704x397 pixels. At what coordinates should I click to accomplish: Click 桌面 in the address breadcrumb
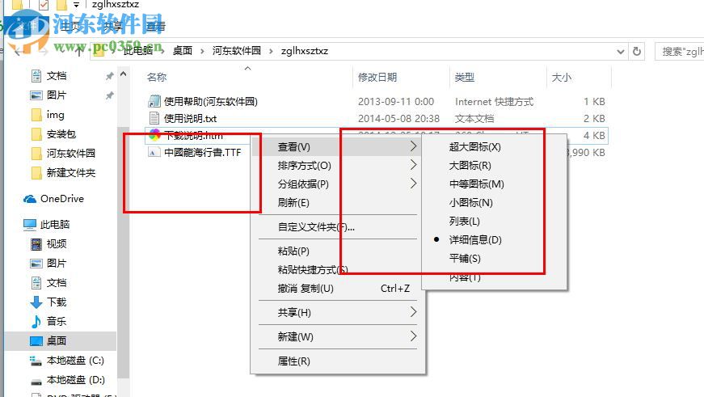point(183,51)
